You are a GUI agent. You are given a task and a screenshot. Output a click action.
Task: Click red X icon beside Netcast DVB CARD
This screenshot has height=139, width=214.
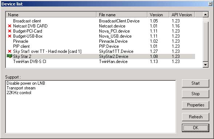coord(9,26)
